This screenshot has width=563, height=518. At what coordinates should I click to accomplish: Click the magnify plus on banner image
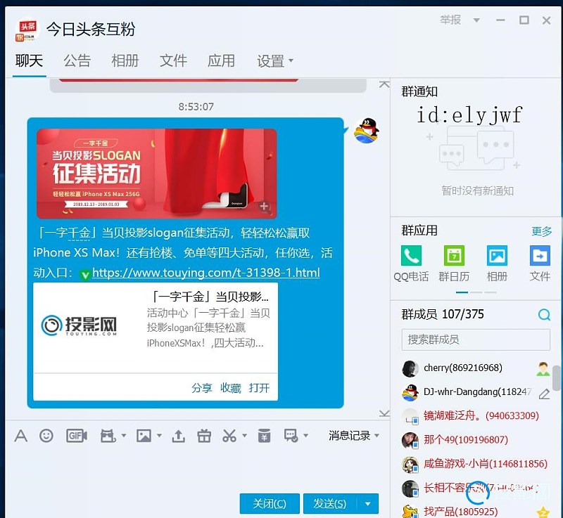[x=265, y=207]
